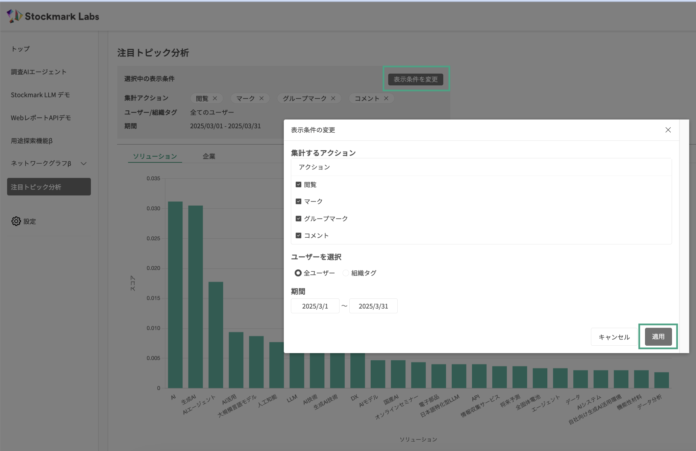Remove the 閲覧 filter chip with X

coord(215,98)
